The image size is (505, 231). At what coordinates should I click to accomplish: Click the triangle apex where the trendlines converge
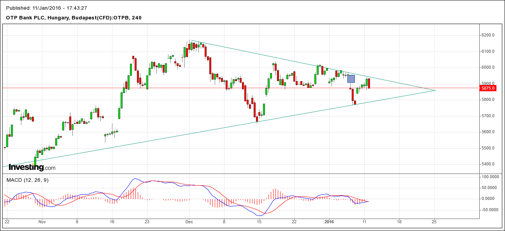point(436,90)
